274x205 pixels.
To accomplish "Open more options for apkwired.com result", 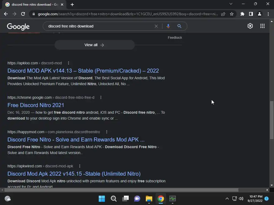I will pyautogui.click(x=80, y=166).
